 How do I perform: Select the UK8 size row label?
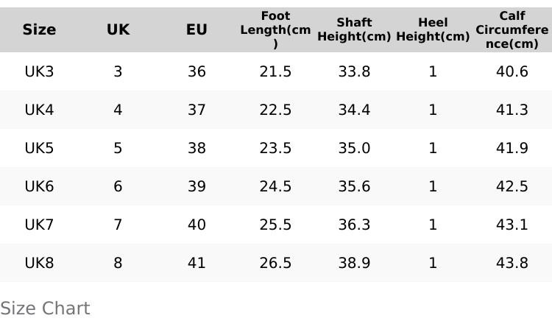tap(39, 263)
